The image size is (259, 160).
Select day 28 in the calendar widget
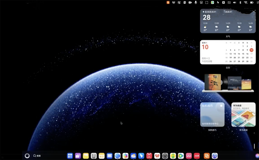click(239, 61)
